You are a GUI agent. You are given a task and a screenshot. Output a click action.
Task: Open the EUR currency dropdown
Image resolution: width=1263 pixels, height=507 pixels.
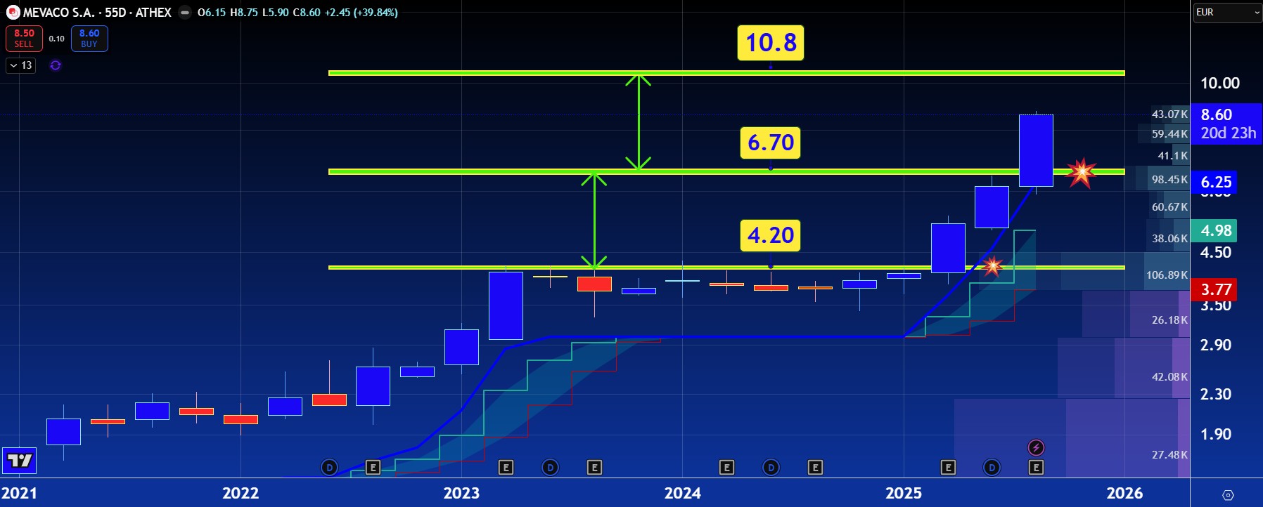1227,12
